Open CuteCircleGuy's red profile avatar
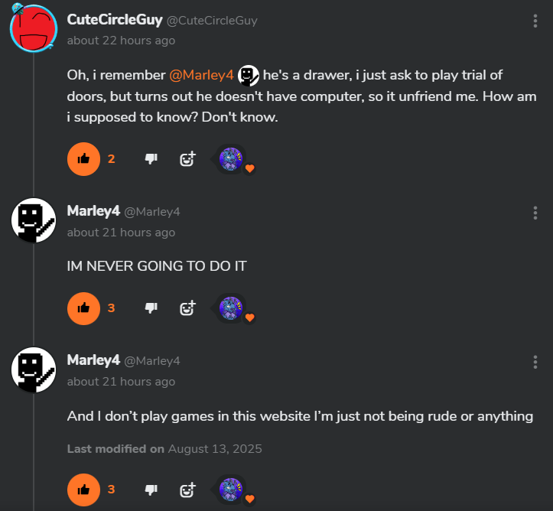 pos(34,28)
